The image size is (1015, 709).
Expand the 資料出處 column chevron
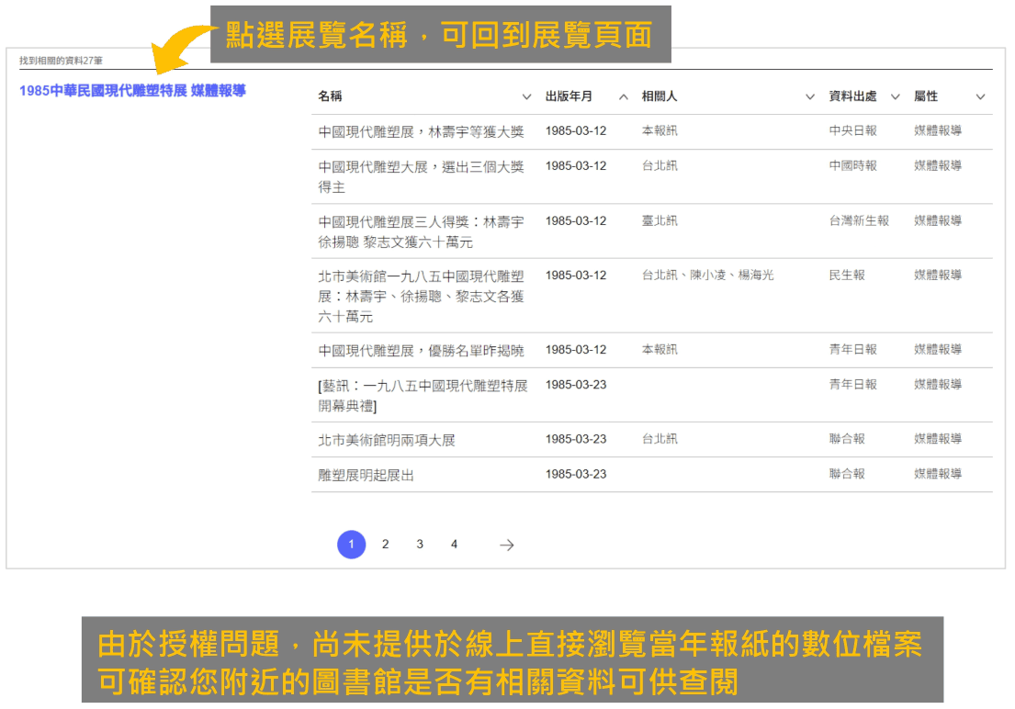[896, 96]
